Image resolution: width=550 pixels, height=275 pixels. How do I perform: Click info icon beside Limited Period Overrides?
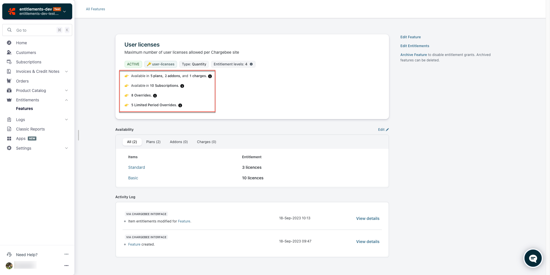180,105
